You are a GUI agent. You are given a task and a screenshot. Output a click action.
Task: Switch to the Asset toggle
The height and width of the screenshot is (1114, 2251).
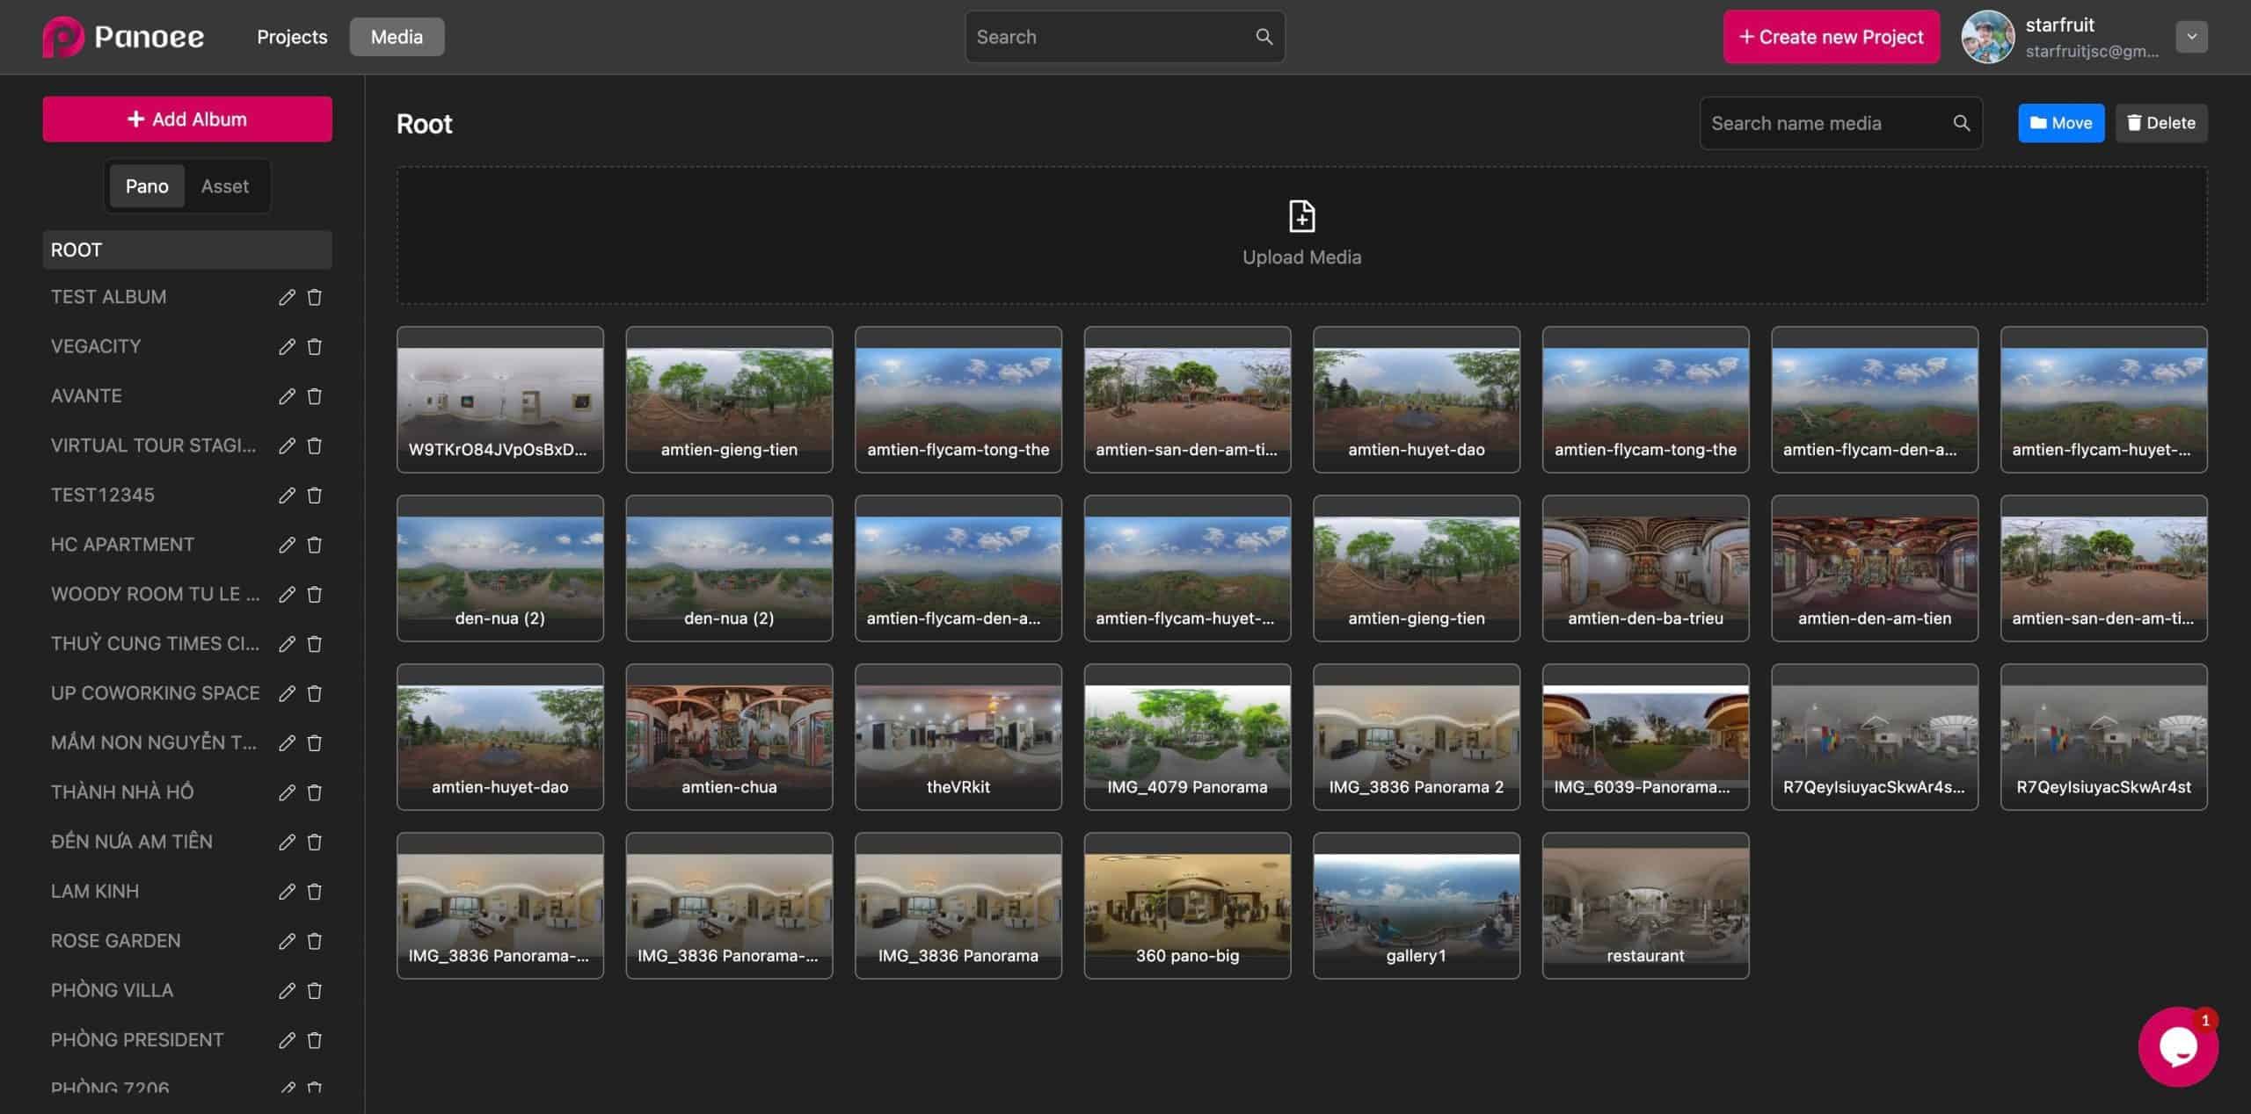click(224, 186)
